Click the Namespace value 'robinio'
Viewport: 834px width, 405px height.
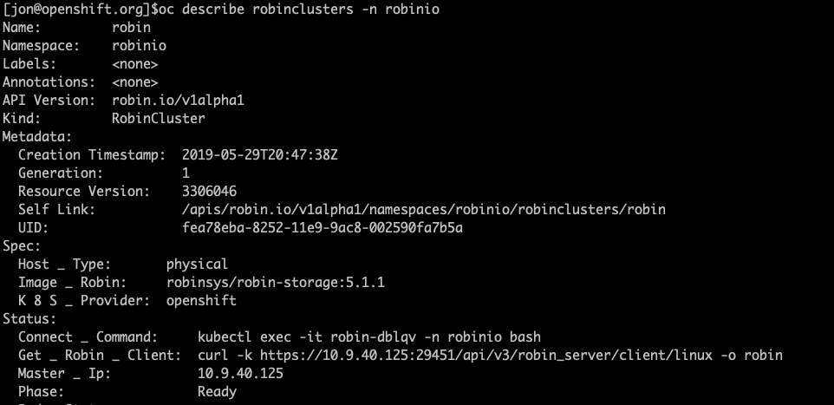point(139,46)
